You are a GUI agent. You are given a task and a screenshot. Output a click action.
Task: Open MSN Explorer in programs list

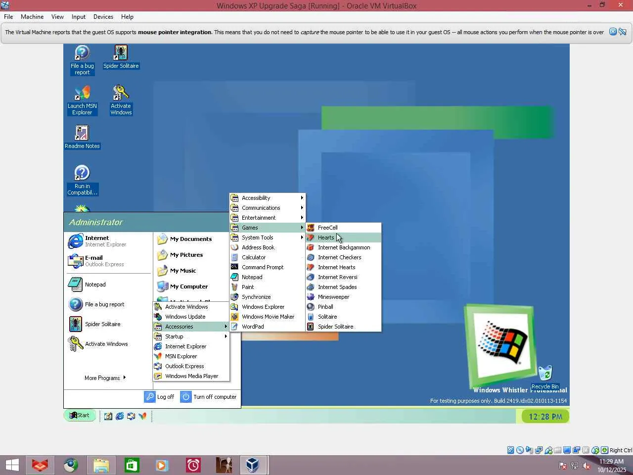[191, 356]
